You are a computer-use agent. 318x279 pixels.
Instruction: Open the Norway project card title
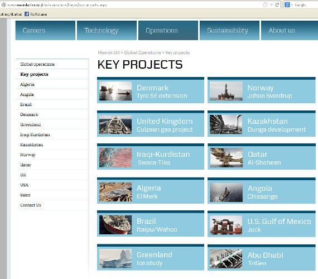[261, 88]
